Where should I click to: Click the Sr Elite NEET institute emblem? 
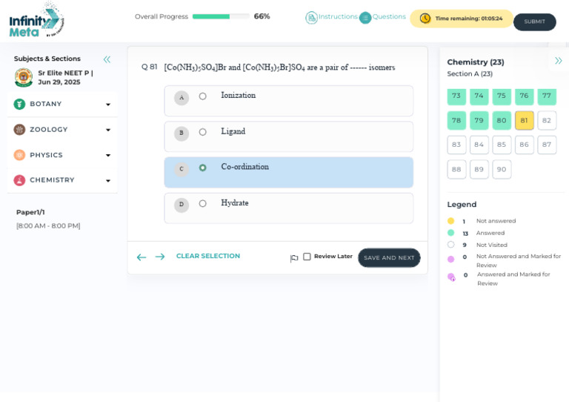(24, 77)
